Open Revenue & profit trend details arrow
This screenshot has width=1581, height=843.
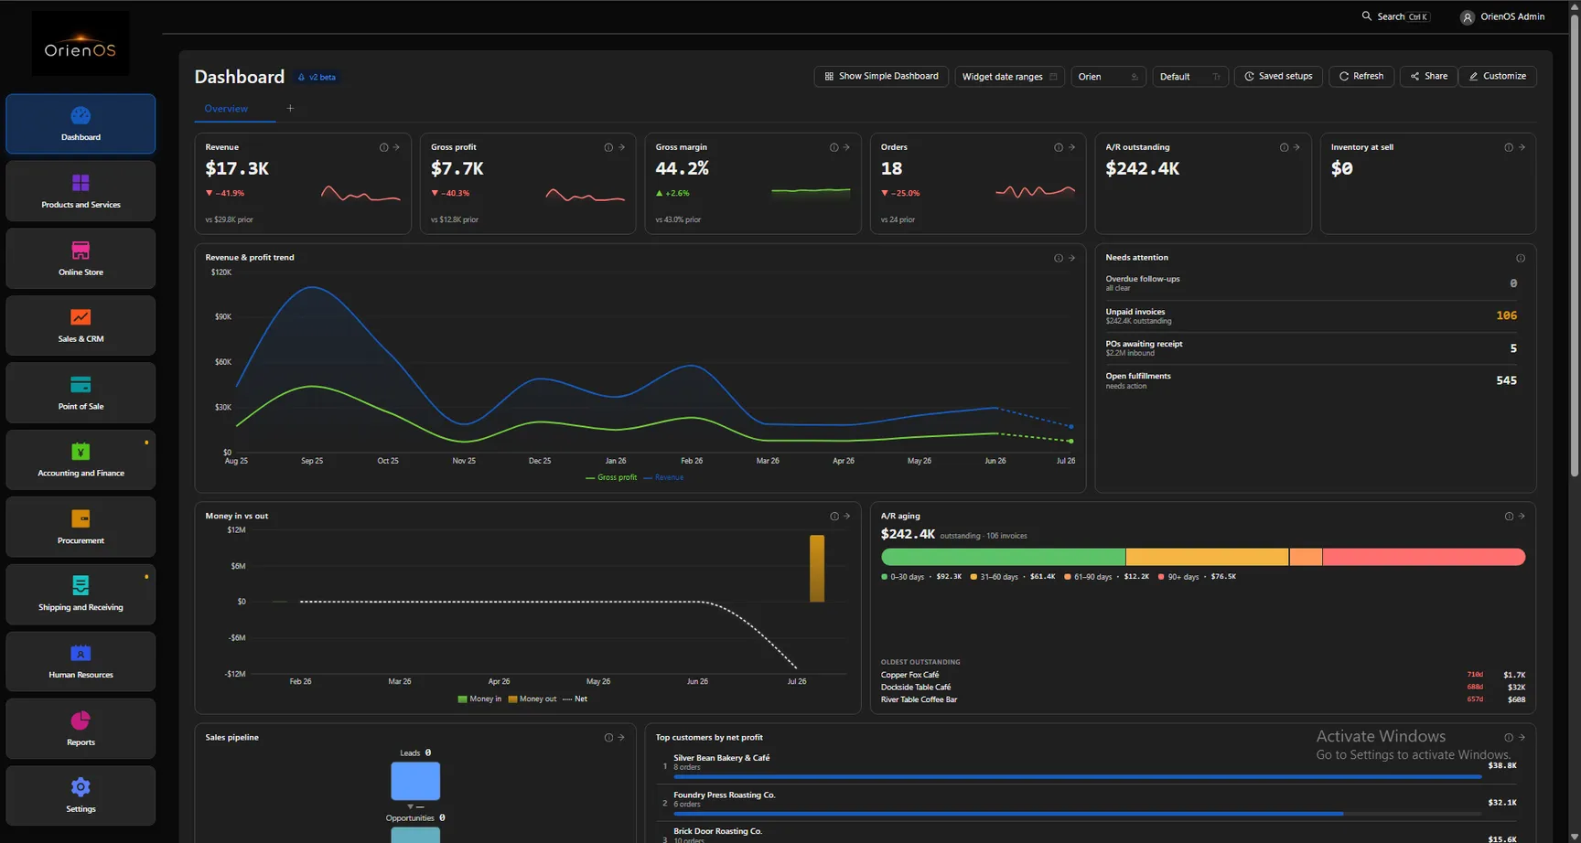pyautogui.click(x=1071, y=258)
